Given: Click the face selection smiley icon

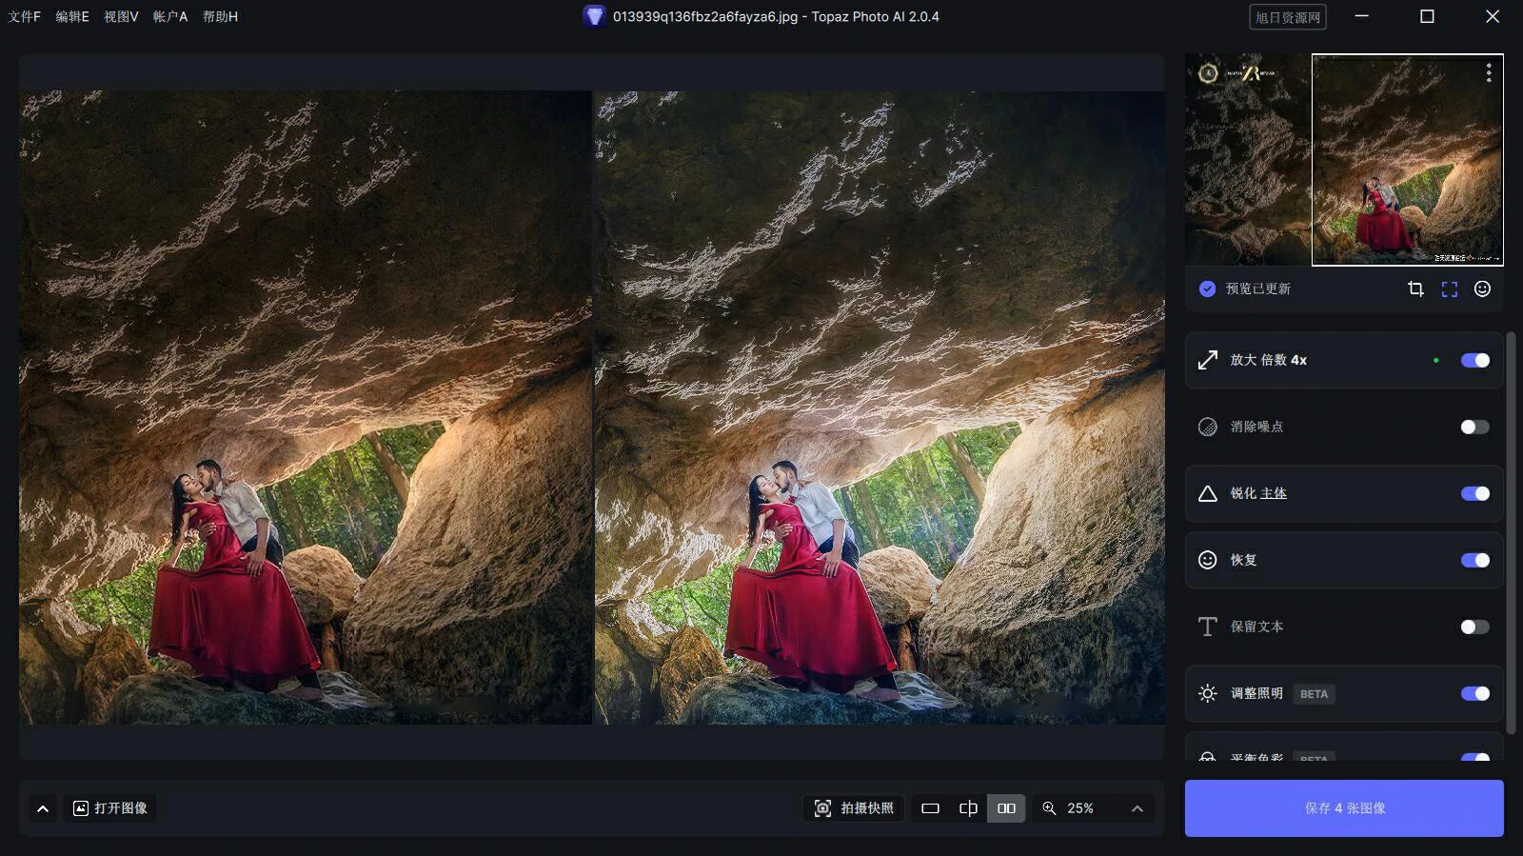Looking at the screenshot, I should coord(1482,289).
